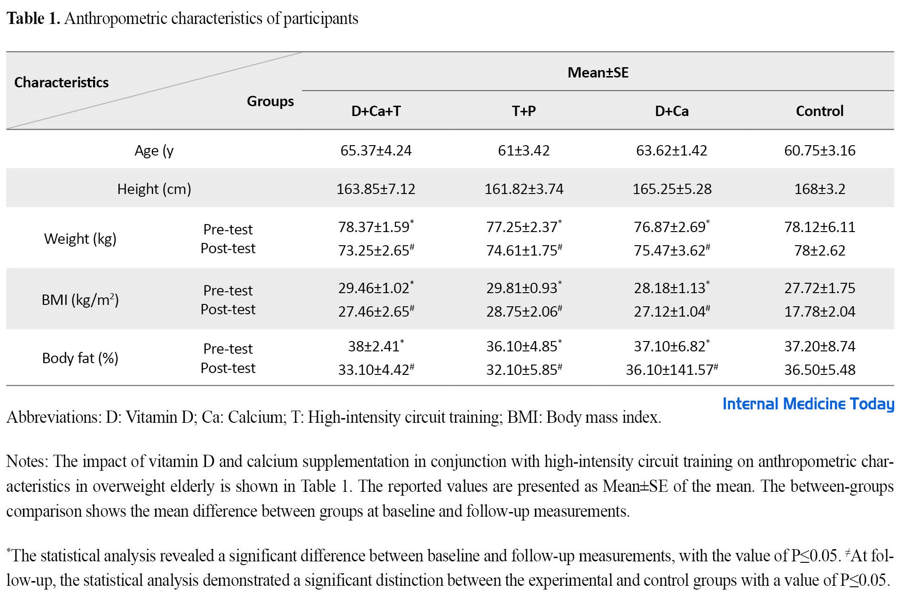Click the BMI (kg/m²) row label
The image size is (912, 606).
(80, 300)
